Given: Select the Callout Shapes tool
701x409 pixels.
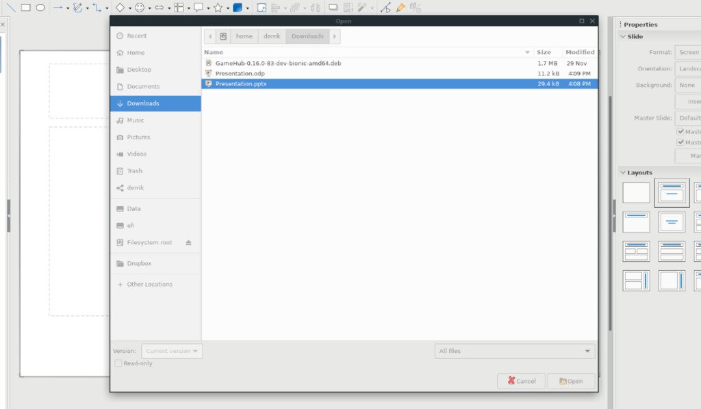Looking at the screenshot, I should (198, 8).
